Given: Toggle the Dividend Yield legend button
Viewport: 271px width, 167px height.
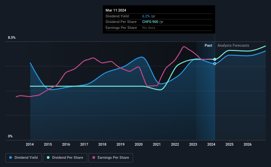Looking at the screenshot, I should (23, 158).
